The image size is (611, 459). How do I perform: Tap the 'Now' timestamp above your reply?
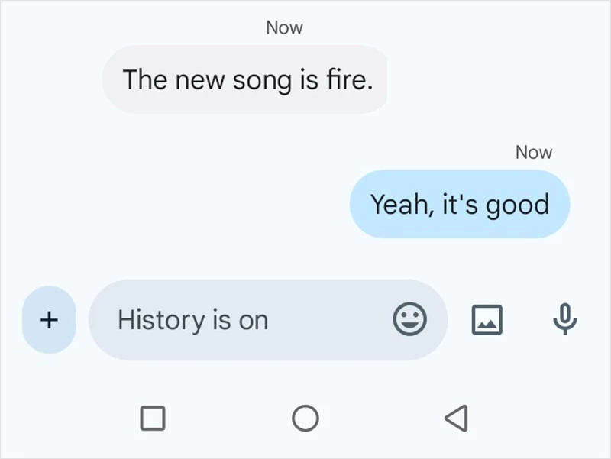[x=534, y=152]
